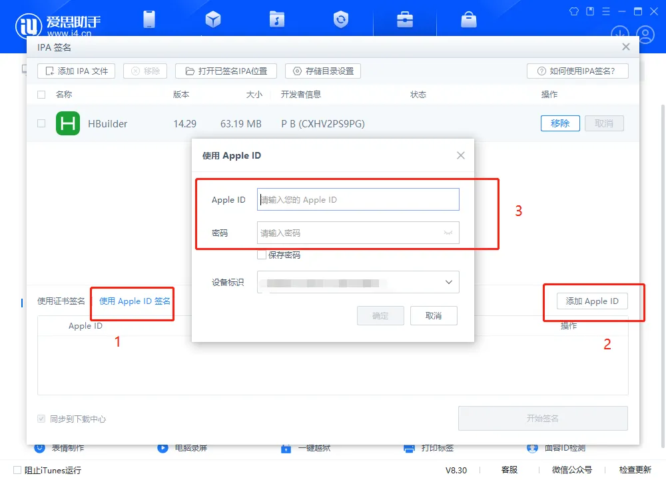This screenshot has height=480, width=666.
Task: Remove HBuilder via 移除 button in row
Action: (x=560, y=123)
